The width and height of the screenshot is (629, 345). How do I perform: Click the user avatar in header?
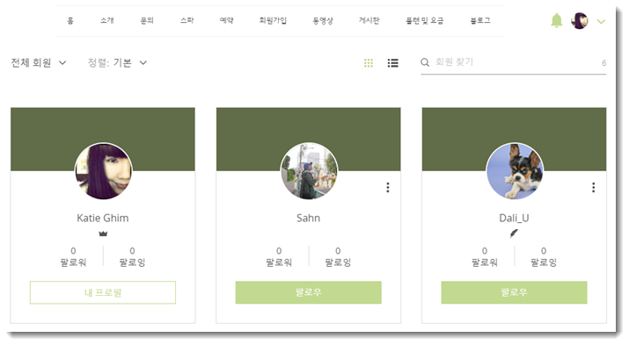(579, 21)
